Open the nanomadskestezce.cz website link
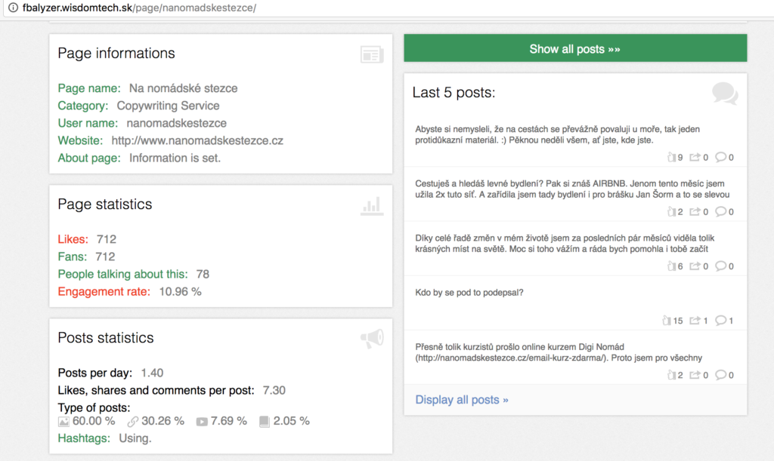The width and height of the screenshot is (774, 461). [197, 140]
